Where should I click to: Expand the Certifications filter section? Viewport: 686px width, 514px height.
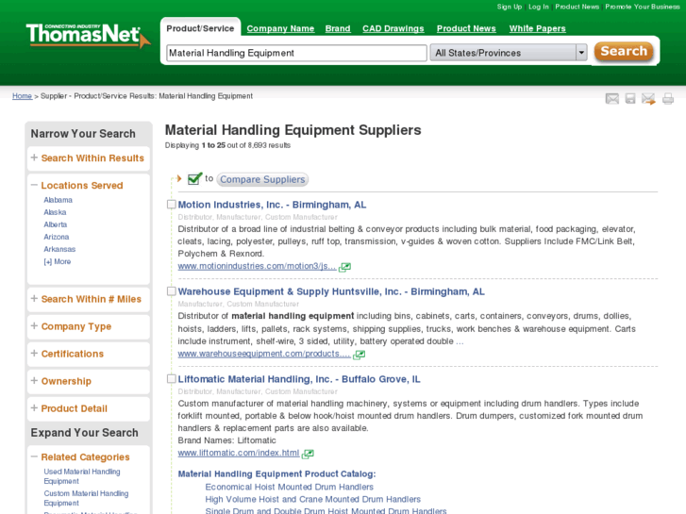(35, 354)
